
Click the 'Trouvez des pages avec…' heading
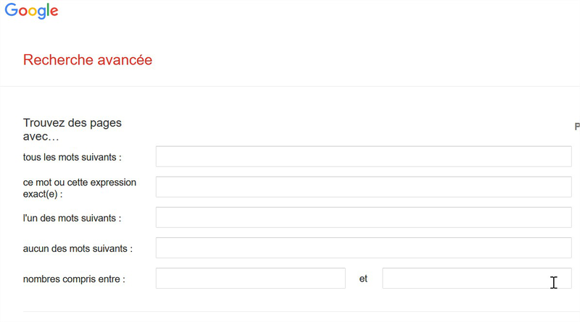click(72, 129)
